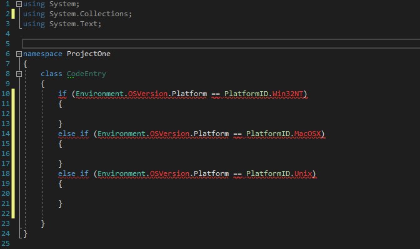
Task: Click 'MacOSX' on line 14
Action: pyautogui.click(x=307, y=134)
